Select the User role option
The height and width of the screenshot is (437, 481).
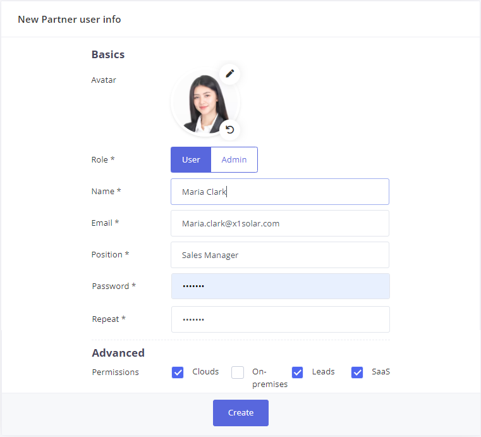[x=191, y=160]
